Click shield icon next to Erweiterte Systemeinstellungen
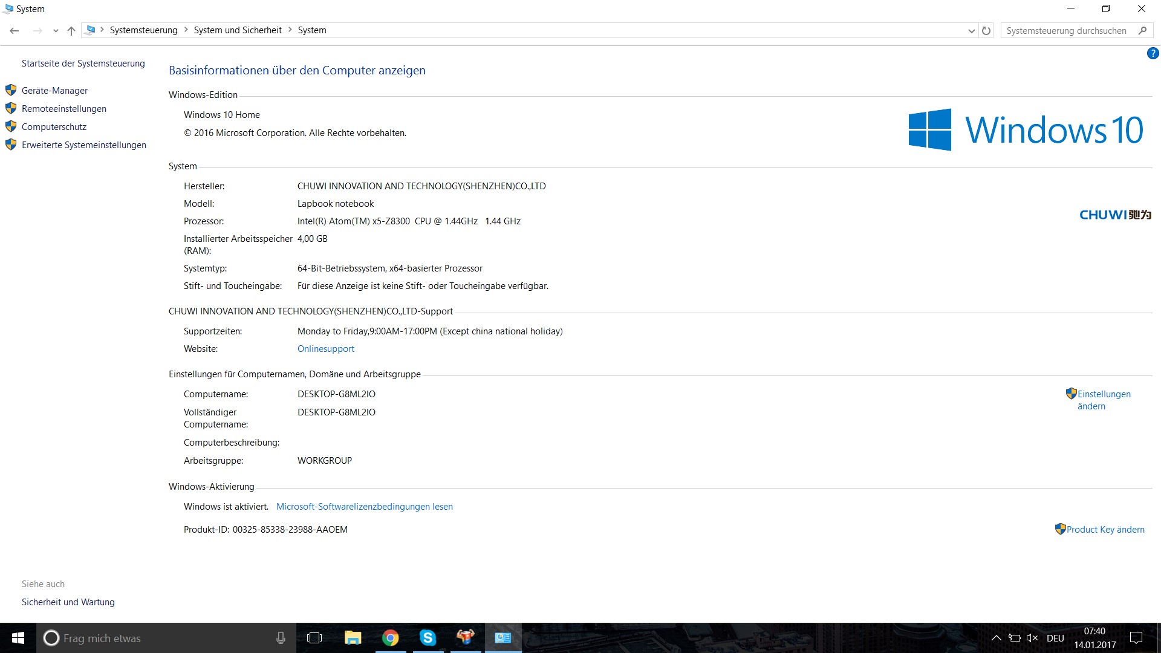This screenshot has height=653, width=1161. pos(11,145)
